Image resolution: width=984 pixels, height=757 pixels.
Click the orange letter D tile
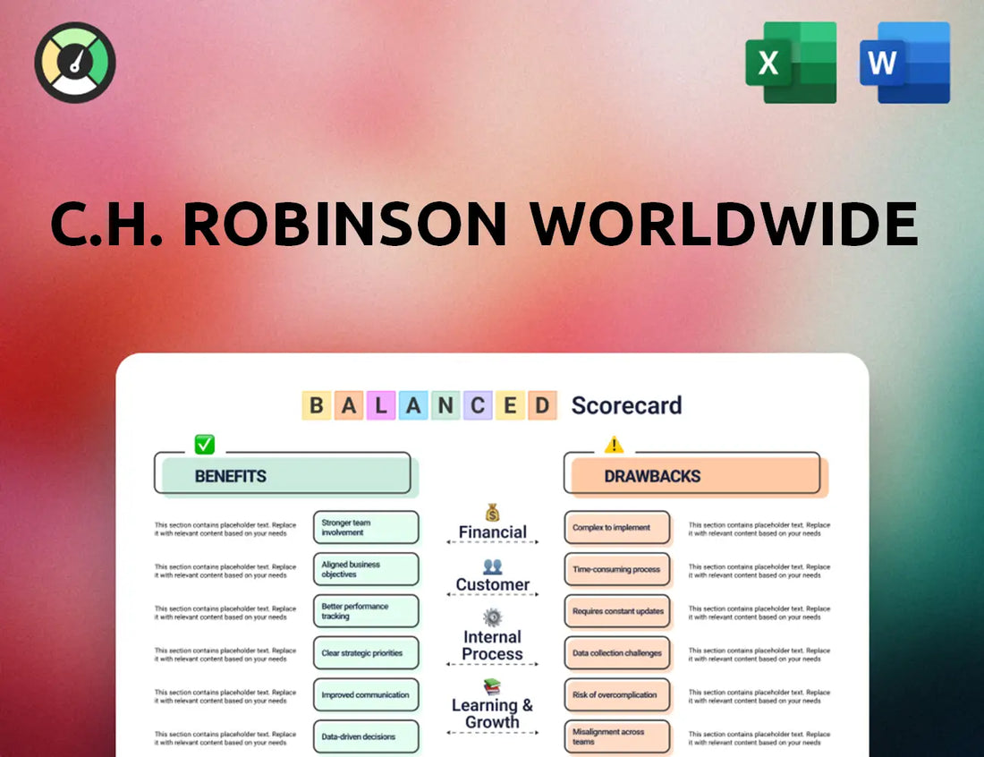click(x=542, y=405)
